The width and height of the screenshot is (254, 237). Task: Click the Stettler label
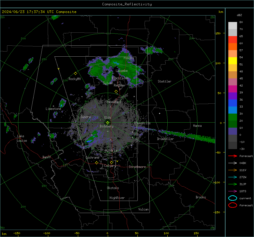pos(165,81)
